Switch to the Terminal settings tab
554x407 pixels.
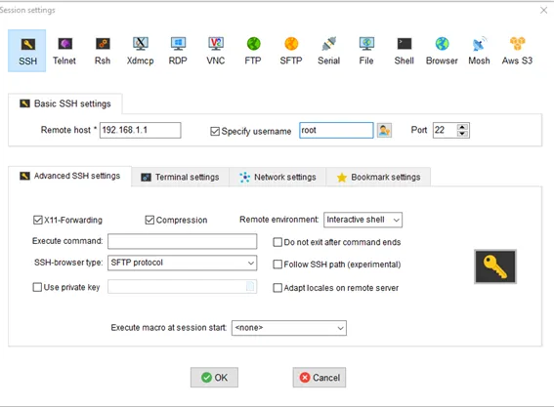[x=180, y=177]
